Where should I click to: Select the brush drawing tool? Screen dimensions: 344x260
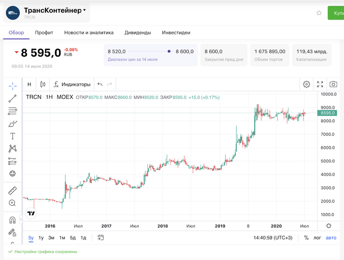coord(12,124)
